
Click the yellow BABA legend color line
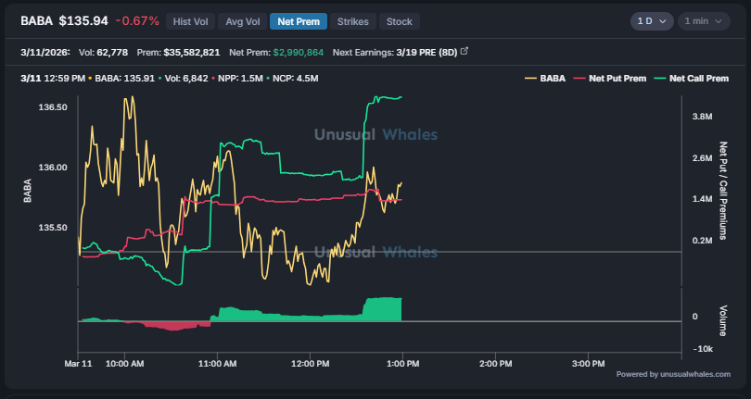pyautogui.click(x=530, y=79)
